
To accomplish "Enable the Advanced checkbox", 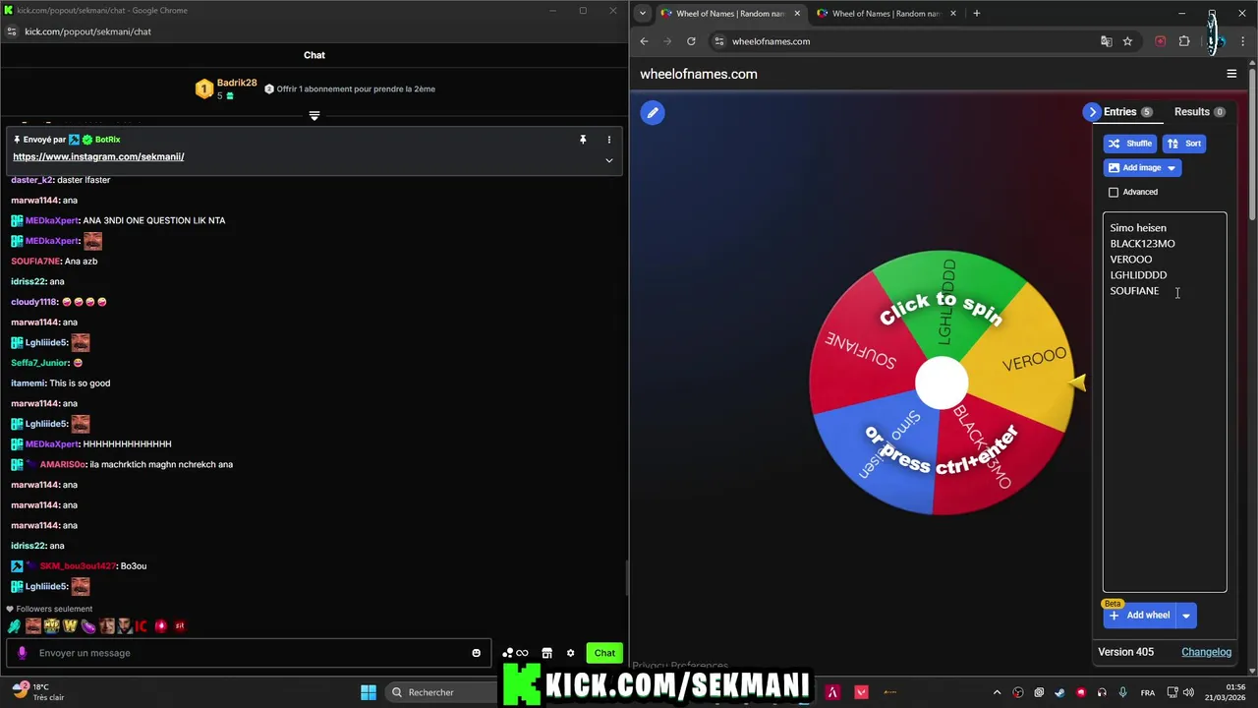I will (1114, 193).
